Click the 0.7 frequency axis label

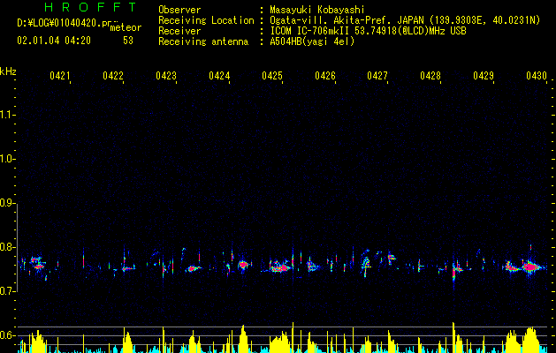(x=7, y=291)
